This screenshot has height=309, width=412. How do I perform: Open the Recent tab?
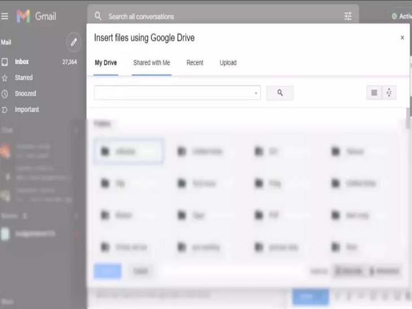coord(195,63)
